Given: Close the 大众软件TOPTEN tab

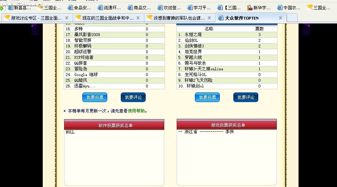Looking at the screenshot, I should coord(280,18).
